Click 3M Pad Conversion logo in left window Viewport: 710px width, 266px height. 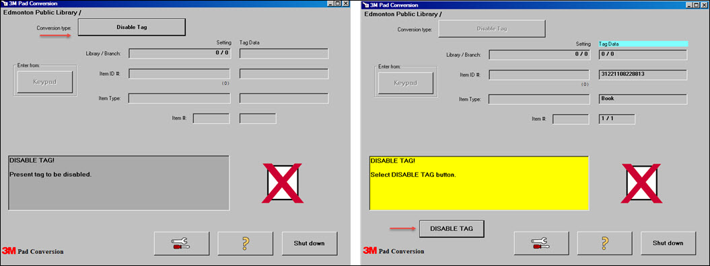pos(32,251)
